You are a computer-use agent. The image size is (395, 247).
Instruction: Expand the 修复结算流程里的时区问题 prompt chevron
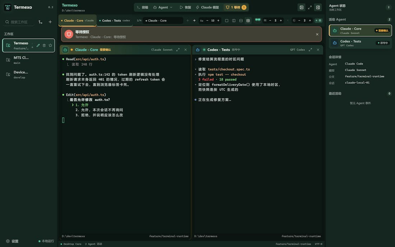(195, 60)
